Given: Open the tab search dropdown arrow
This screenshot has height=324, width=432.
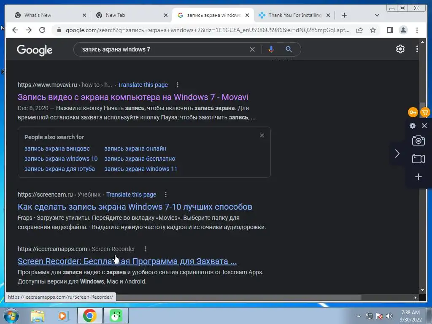Looking at the screenshot, I should (377, 15).
